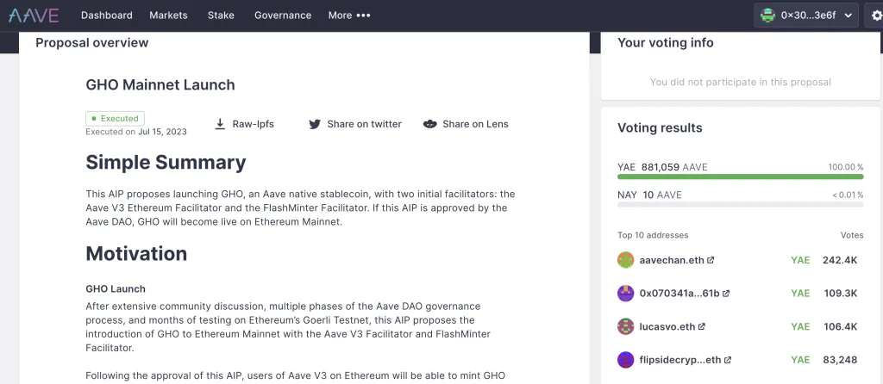Click the < 0.01 % NAY percentage
This screenshot has height=384, width=883.
848,195
